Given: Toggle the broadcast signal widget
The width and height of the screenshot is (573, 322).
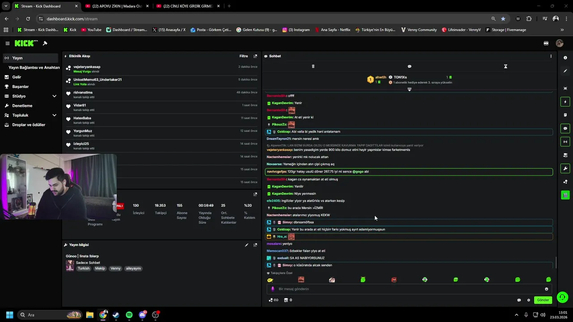Looking at the screenshot, I should click(x=565, y=142).
